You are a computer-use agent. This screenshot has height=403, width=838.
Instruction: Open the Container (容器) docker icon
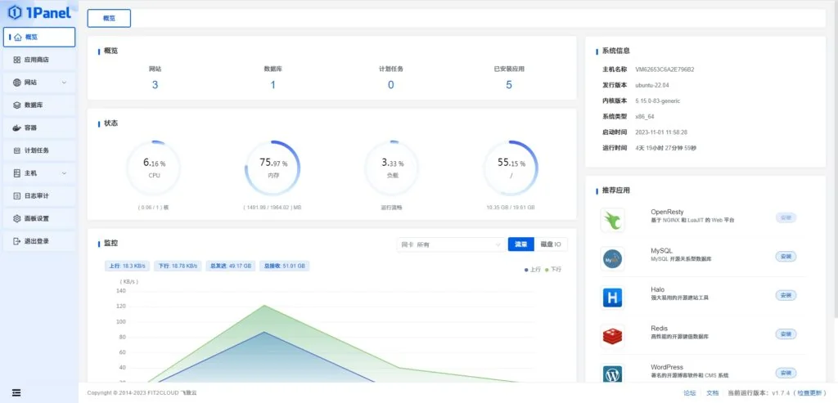17,128
